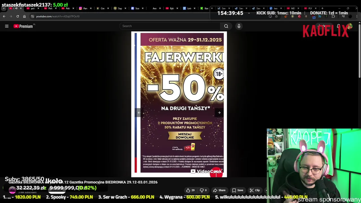Viewport: 361px width, 203px height.
Task: Create a Clip of the video
Action: (x=255, y=190)
